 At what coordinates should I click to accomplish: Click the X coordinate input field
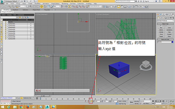[97, 101]
